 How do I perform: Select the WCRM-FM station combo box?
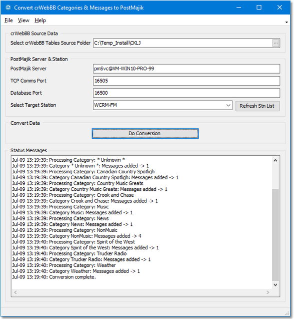point(162,105)
